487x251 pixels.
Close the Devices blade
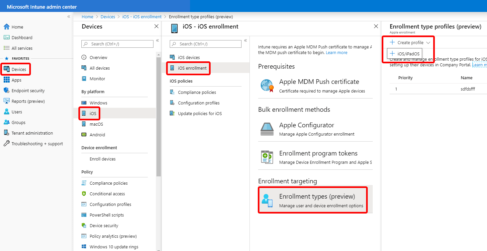156,26
